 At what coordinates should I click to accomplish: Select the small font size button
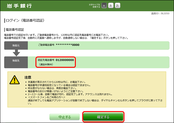pyautogui.click(x=104, y=5)
